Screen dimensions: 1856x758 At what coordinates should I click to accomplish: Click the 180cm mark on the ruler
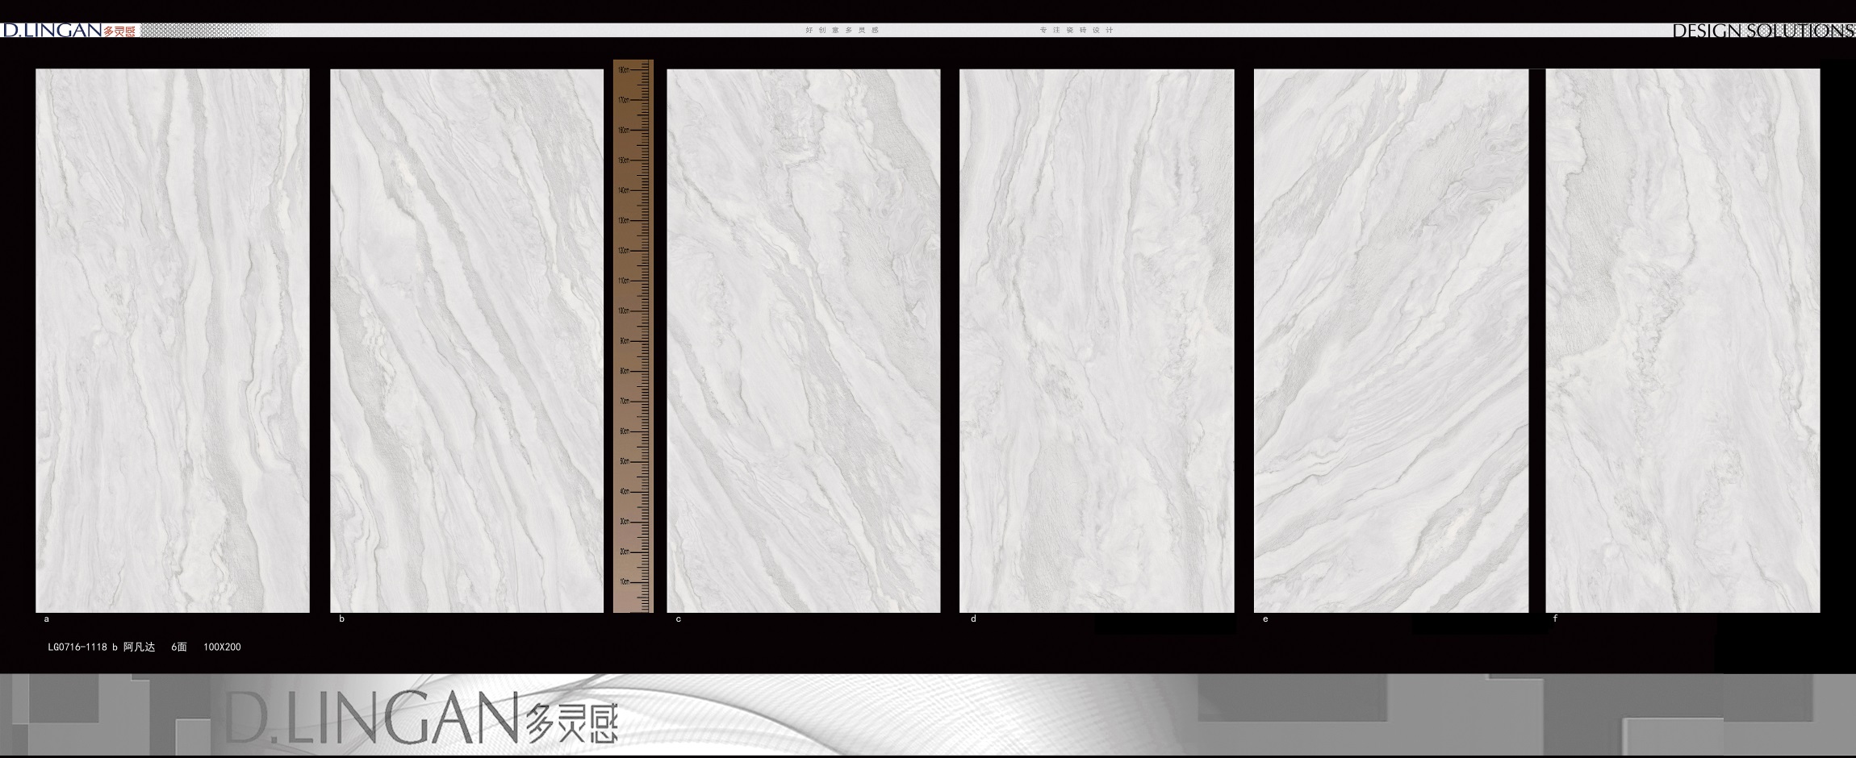tap(625, 70)
